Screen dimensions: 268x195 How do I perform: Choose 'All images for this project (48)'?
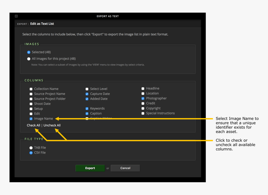(29, 59)
